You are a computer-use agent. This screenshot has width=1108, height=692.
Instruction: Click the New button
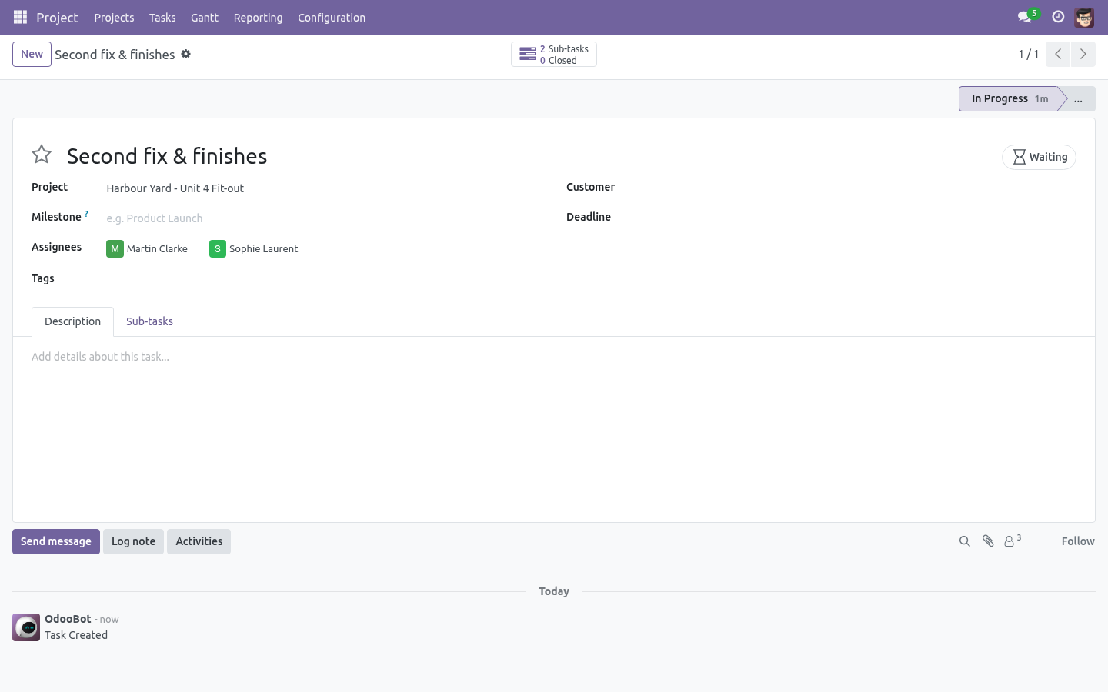pos(32,54)
